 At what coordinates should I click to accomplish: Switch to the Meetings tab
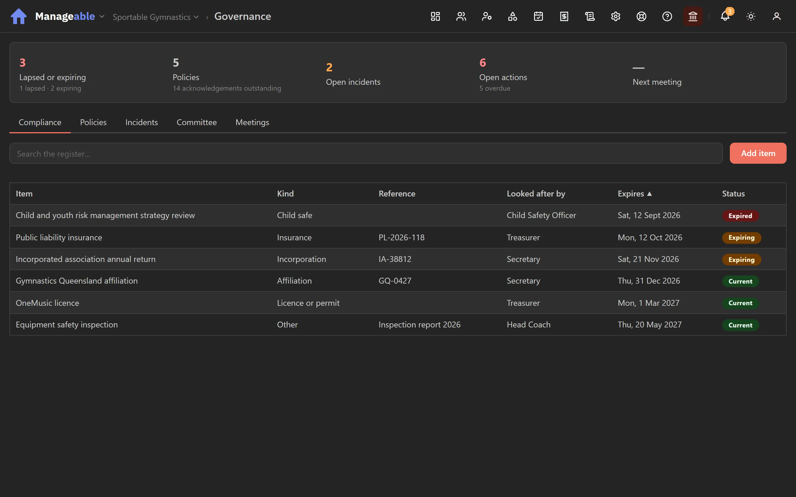[252, 122]
